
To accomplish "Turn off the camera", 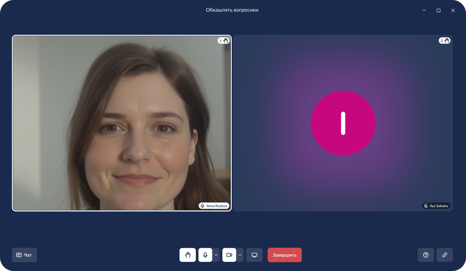I will coord(229,255).
